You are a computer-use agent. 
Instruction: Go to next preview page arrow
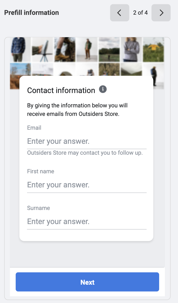click(x=161, y=13)
